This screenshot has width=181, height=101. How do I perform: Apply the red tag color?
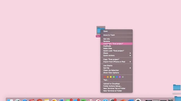[x=105, y=77]
